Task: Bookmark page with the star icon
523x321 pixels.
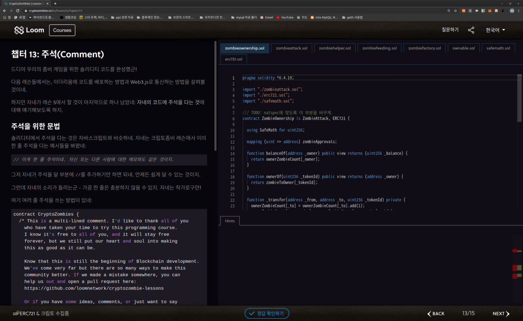Action: (x=455, y=10)
